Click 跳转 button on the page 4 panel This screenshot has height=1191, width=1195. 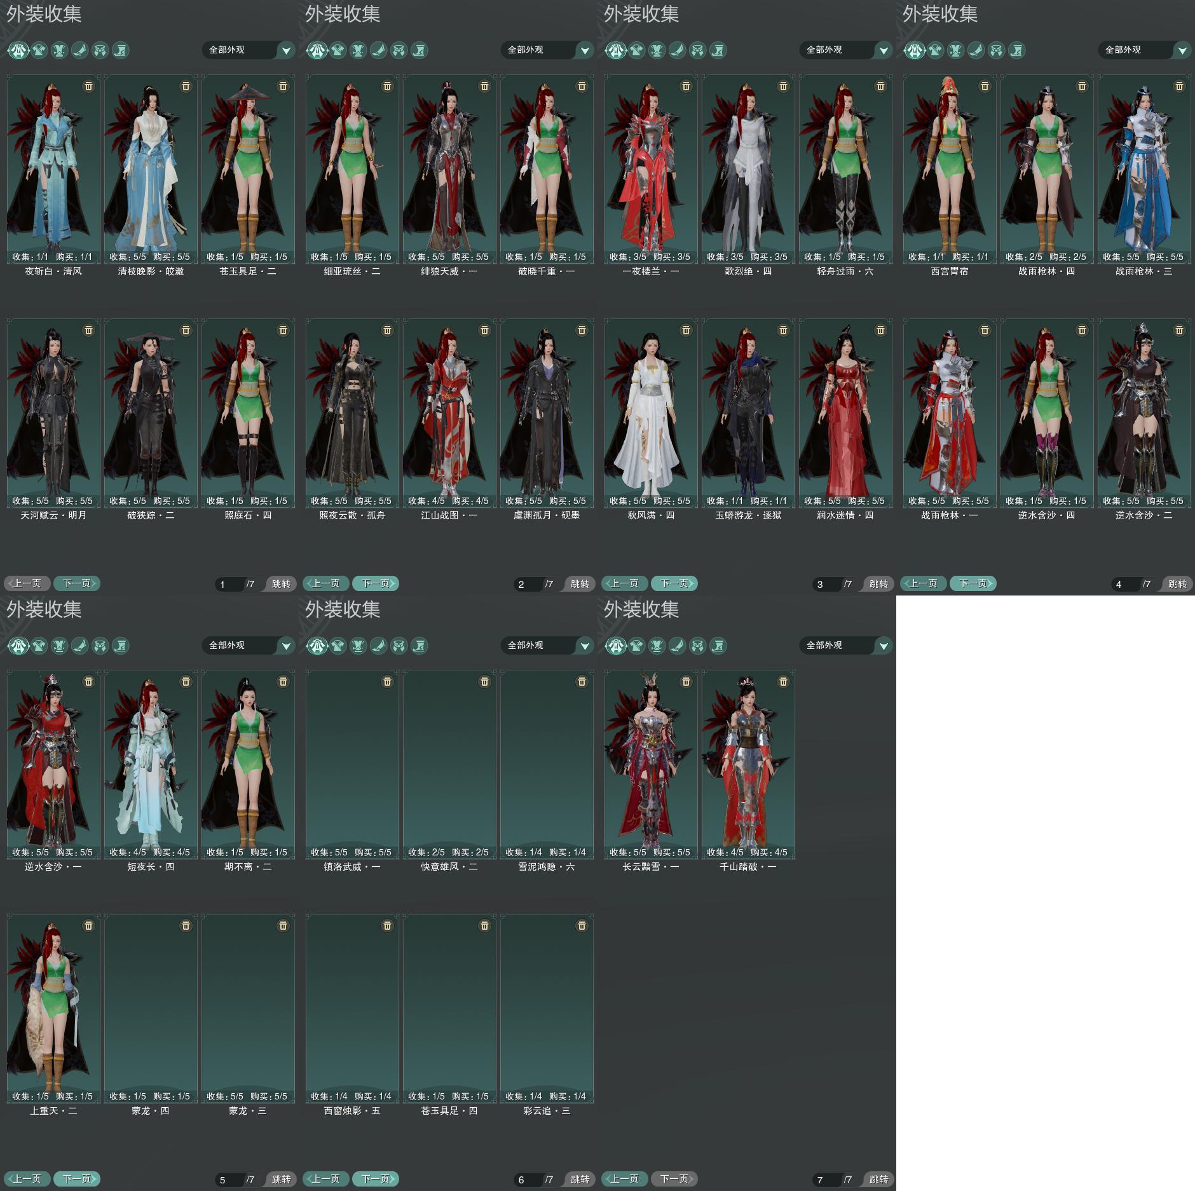pos(1177,583)
